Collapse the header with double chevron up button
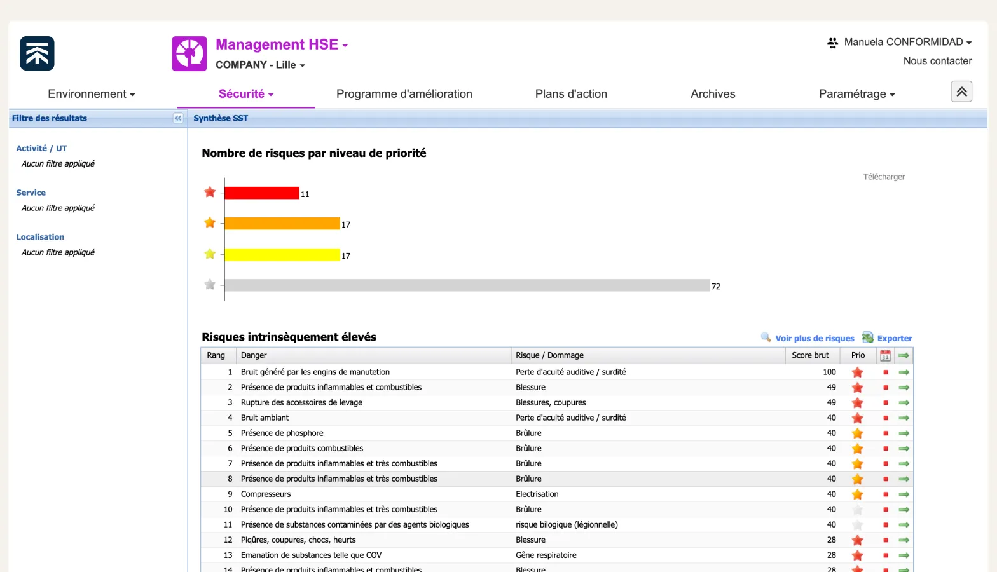The image size is (997, 572). 961,92
